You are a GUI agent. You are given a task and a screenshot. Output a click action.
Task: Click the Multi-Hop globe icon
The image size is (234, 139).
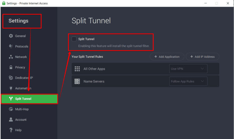coord(11,109)
